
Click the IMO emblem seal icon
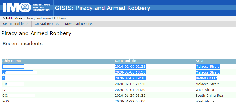click(x=25, y=8)
